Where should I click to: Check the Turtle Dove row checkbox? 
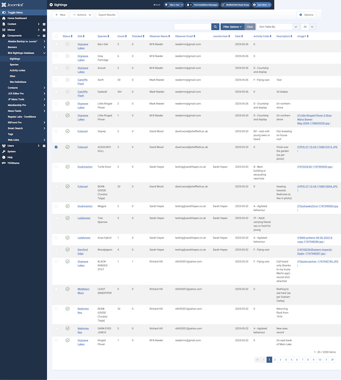[56, 167]
